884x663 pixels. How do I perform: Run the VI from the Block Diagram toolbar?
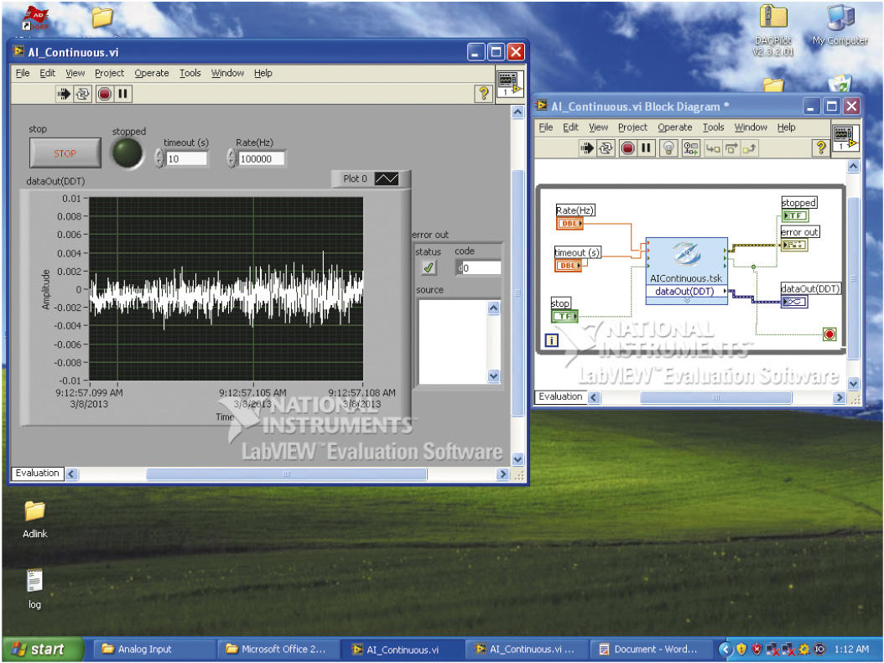coord(587,148)
